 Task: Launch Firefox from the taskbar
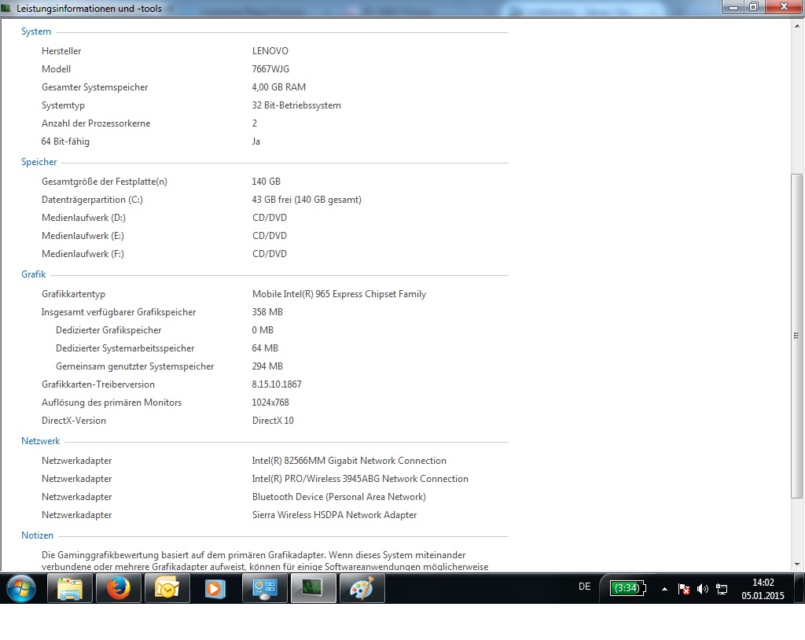(x=119, y=588)
